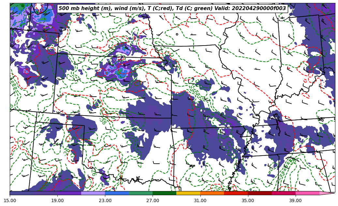Pick the sea green colorbar segment
Screen dimensions: 338x206
(140, 193)
